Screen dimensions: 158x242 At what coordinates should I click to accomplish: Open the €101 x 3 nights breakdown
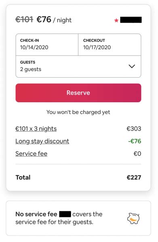pyautogui.click(x=36, y=129)
